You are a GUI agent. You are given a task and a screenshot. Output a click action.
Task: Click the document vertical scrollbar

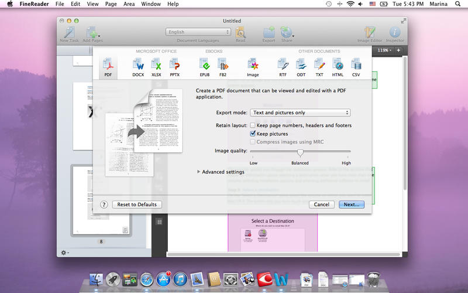click(405, 123)
